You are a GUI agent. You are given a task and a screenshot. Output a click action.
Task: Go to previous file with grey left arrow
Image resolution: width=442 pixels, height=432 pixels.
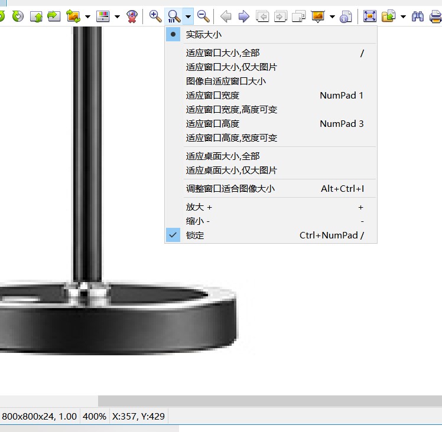pos(226,17)
